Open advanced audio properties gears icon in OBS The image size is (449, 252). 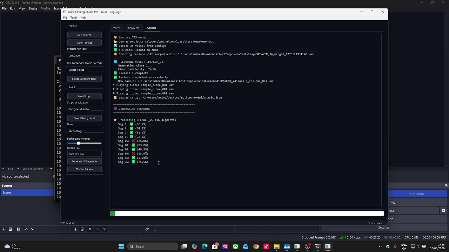pyautogui.click(x=147, y=229)
